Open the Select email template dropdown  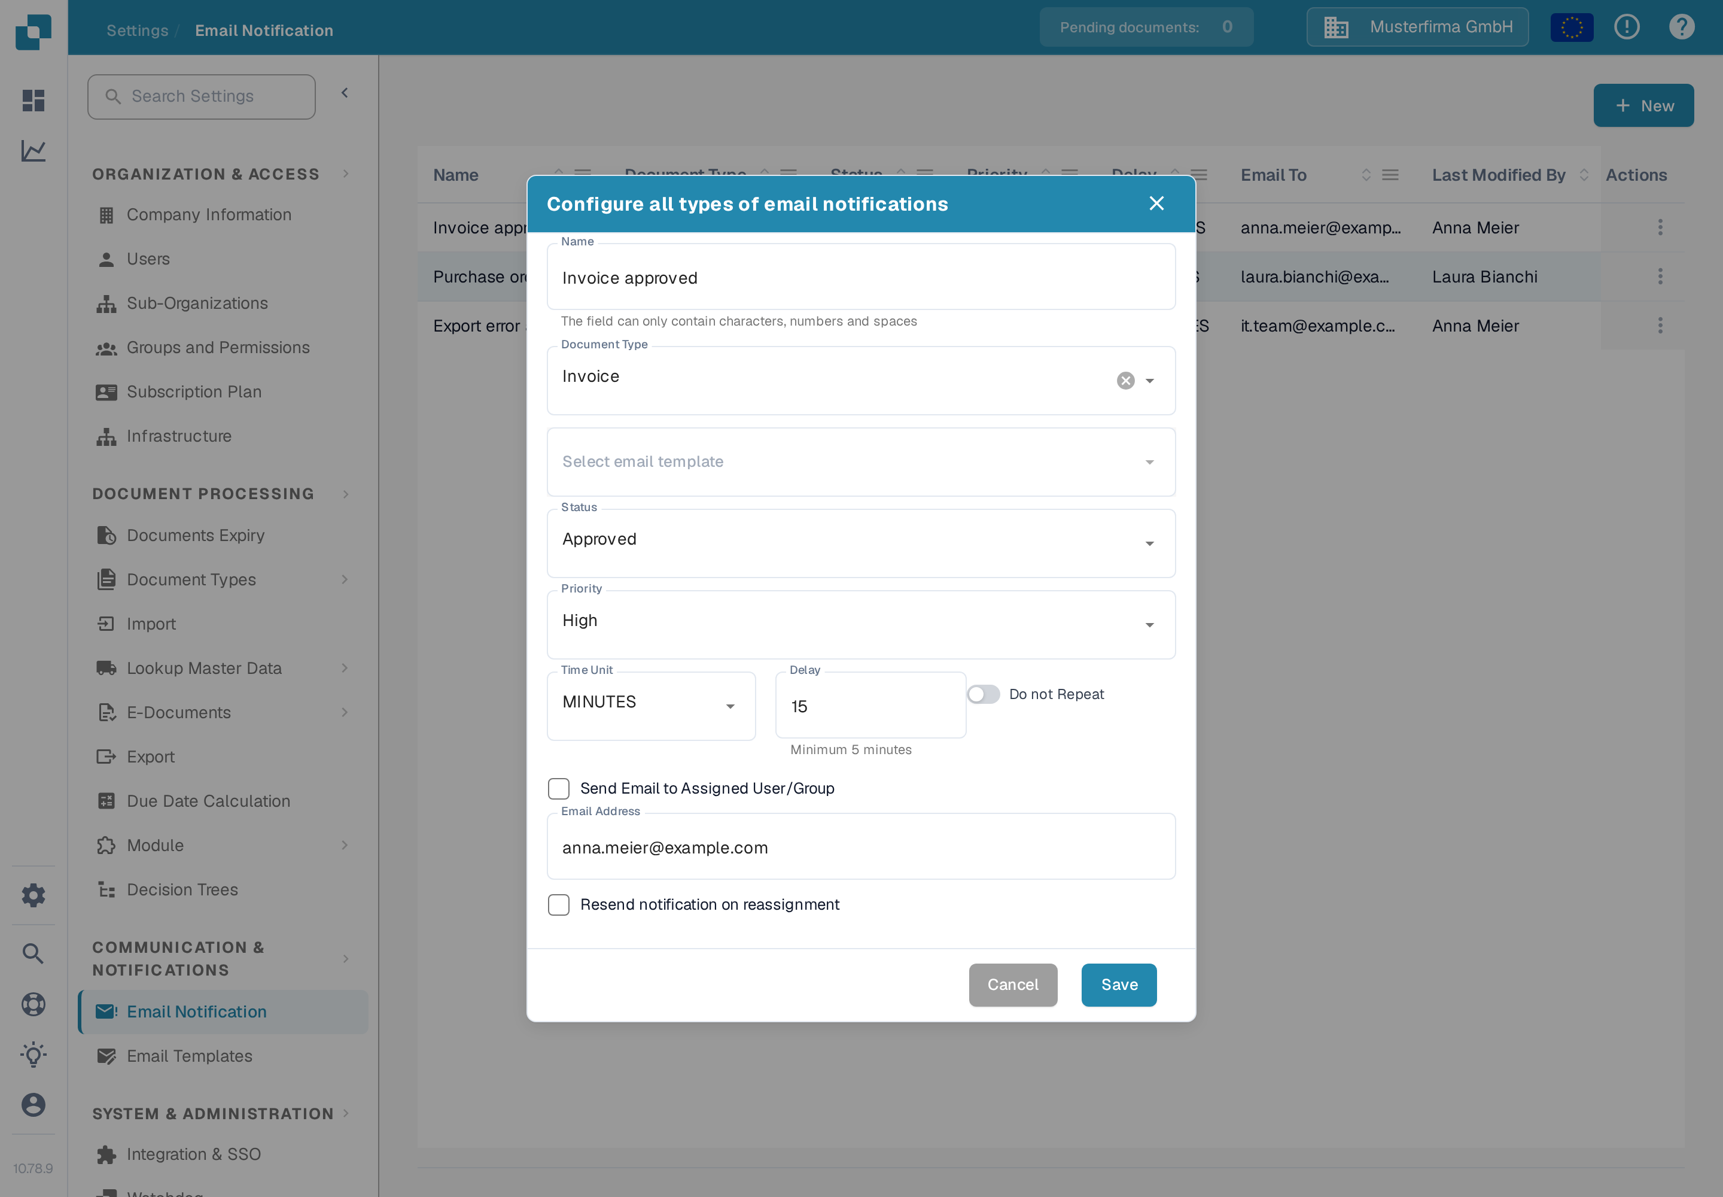861,462
